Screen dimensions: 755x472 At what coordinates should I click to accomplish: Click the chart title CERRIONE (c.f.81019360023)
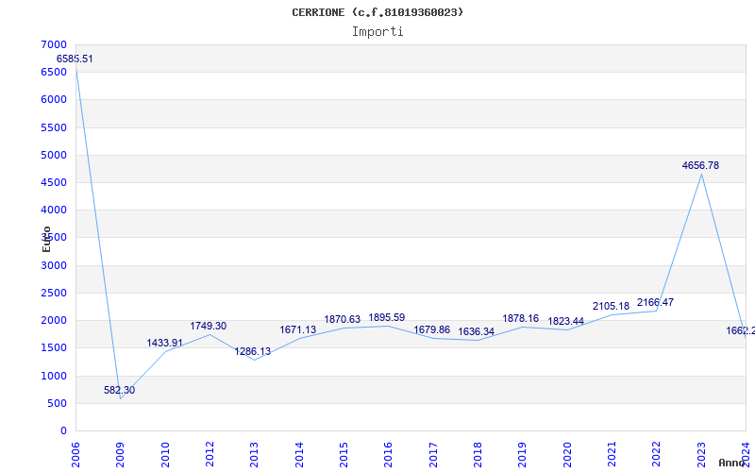tap(377, 12)
